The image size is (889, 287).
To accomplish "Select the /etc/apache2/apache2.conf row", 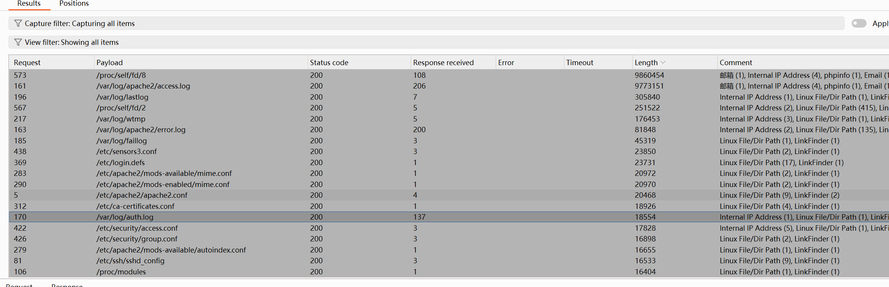I will click(x=142, y=195).
